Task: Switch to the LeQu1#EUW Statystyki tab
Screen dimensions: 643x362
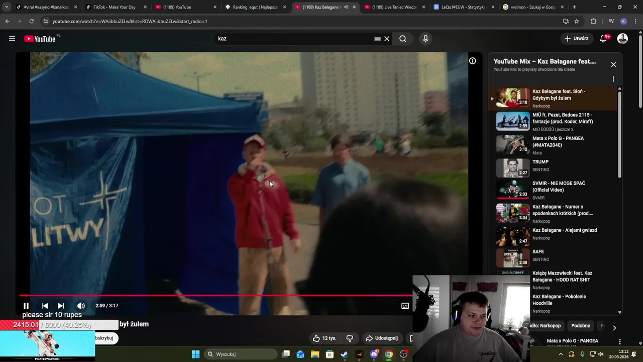Action: (x=463, y=7)
